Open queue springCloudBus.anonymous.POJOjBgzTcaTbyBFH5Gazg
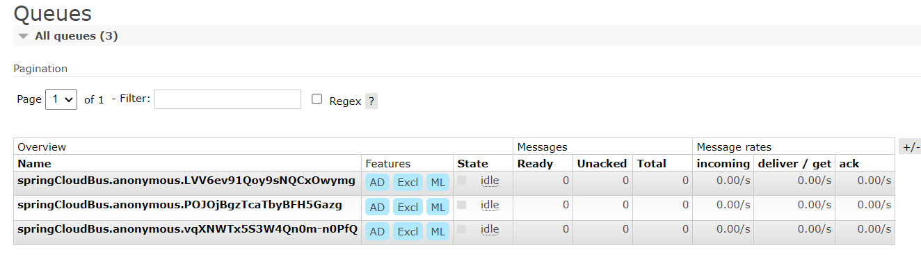 [x=179, y=206]
